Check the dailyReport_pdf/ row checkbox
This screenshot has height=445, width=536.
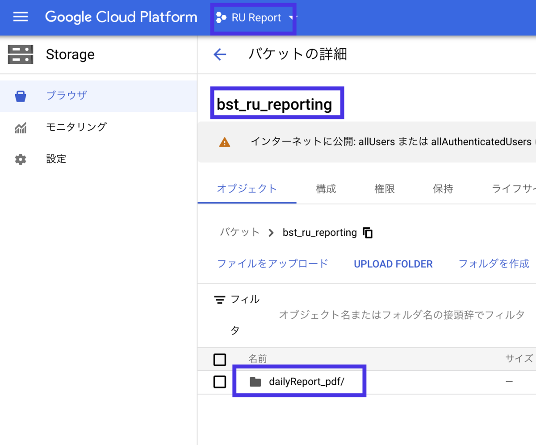click(220, 382)
